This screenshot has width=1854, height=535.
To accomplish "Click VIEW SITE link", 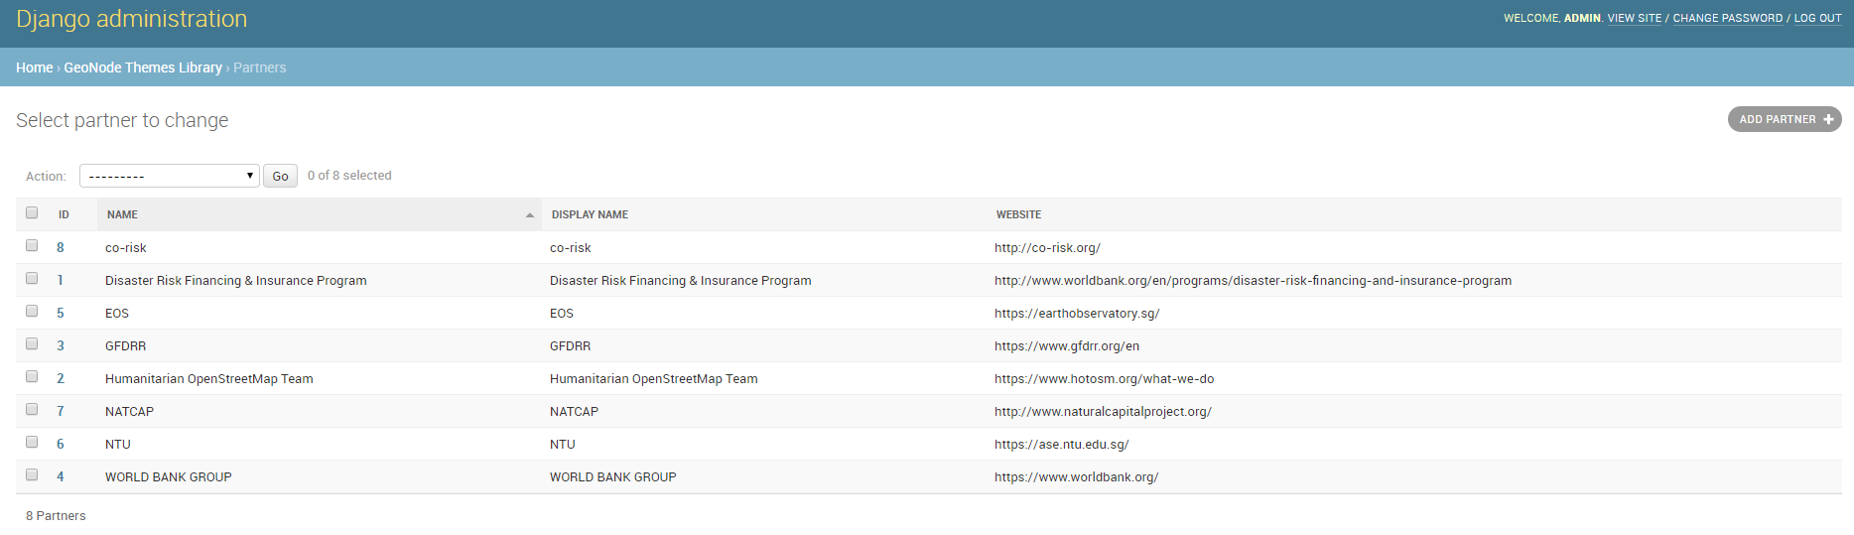I will [1635, 18].
